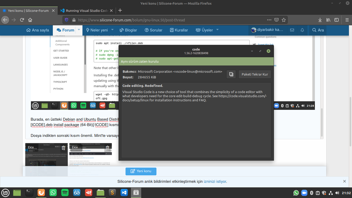Click the padlock site info icon
The height and width of the screenshot is (198, 352).
tap(74, 20)
